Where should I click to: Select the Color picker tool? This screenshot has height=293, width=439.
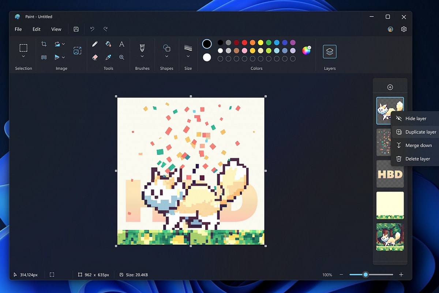tap(108, 57)
